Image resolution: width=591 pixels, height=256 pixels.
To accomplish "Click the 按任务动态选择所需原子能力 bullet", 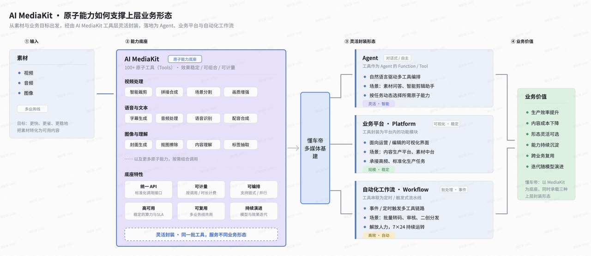I will (399, 95).
